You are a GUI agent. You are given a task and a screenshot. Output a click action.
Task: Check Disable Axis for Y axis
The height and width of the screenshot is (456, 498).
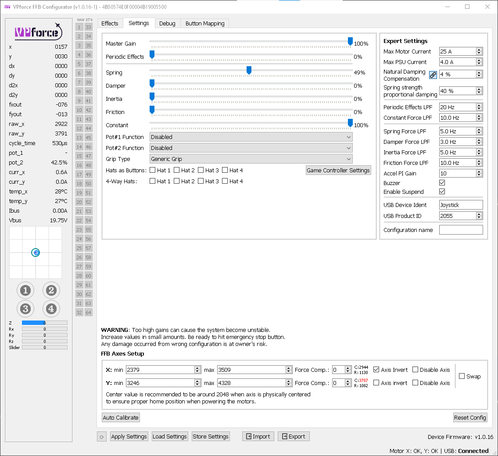coord(415,383)
